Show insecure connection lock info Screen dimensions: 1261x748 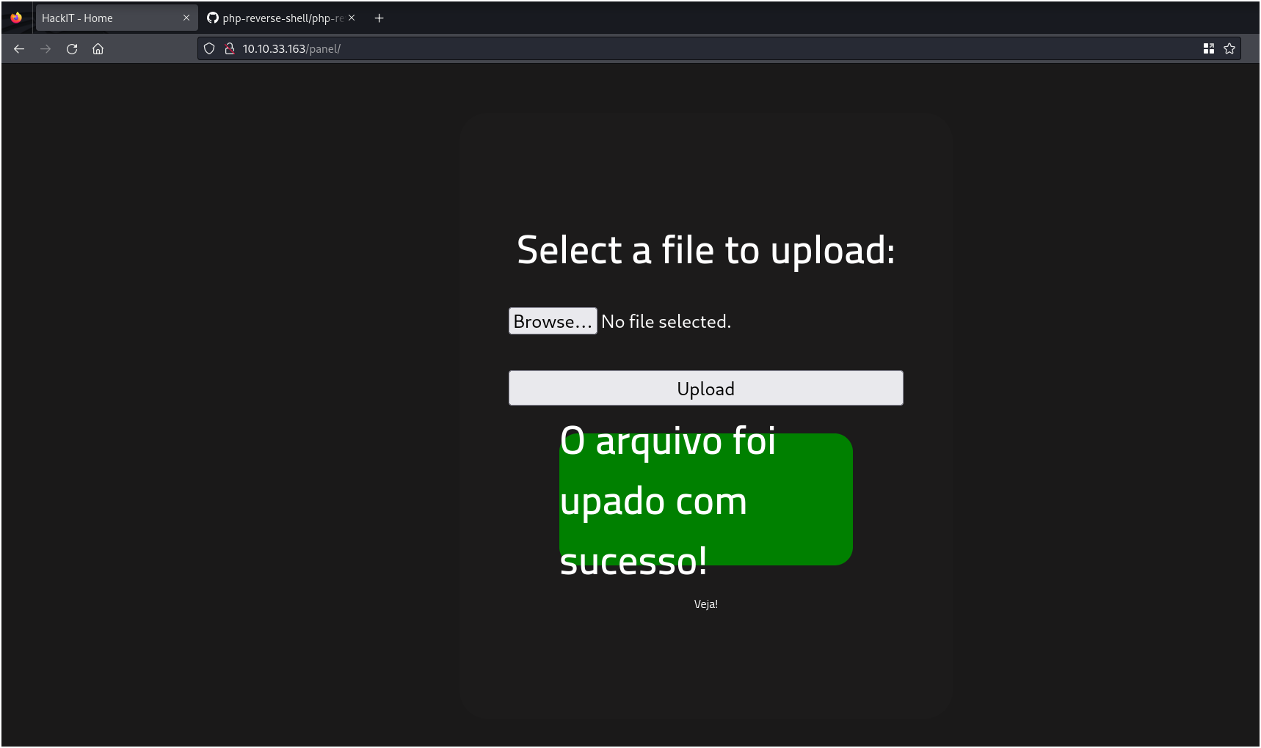tap(229, 49)
